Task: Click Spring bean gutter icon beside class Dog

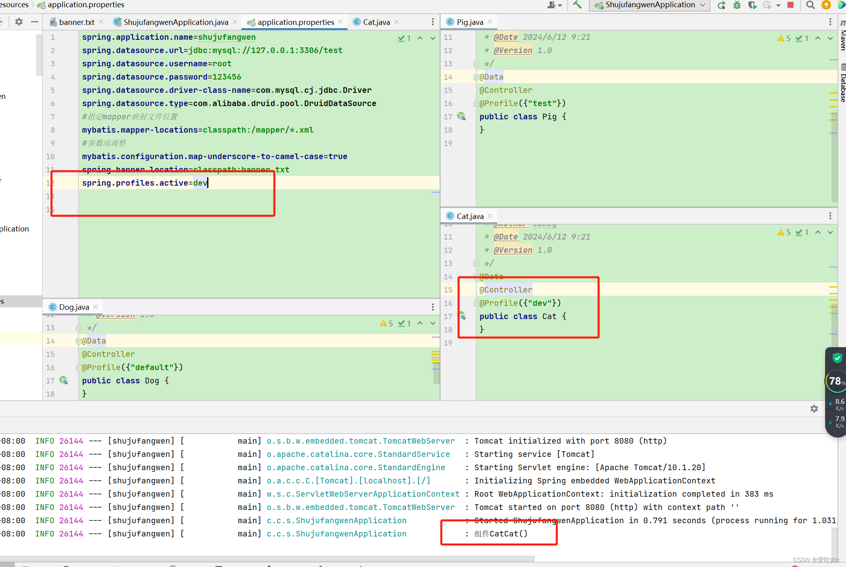Action: click(64, 380)
